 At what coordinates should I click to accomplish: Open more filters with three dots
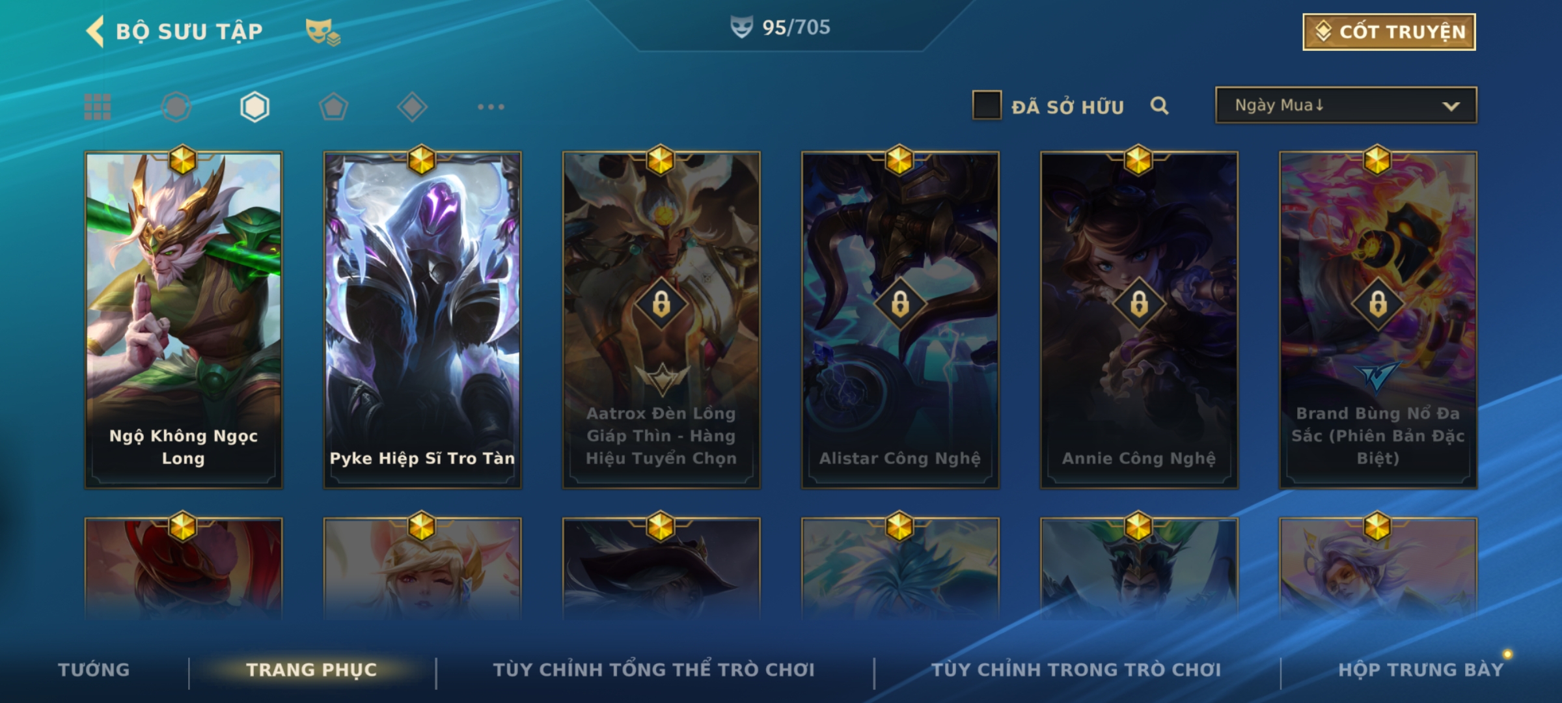[491, 107]
